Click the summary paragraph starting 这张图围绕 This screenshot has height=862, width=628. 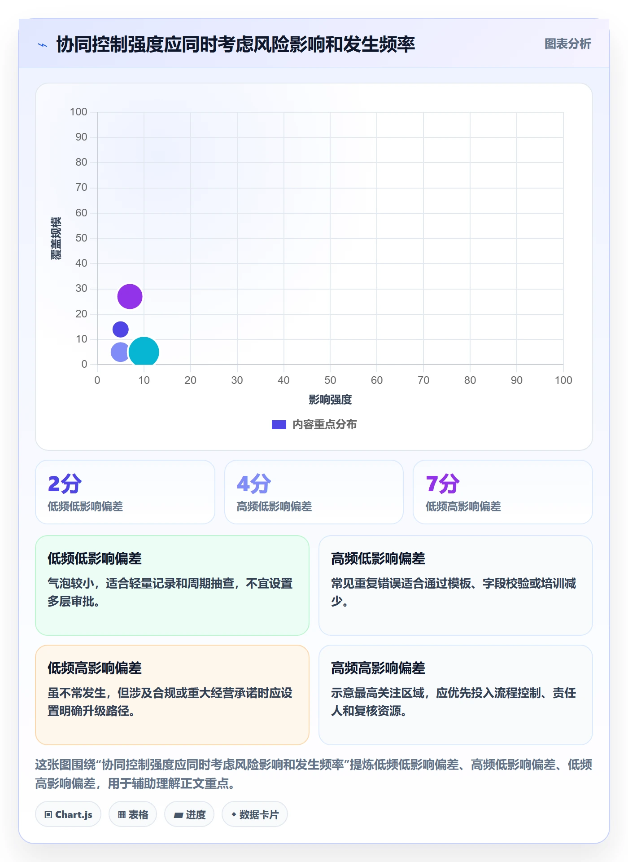(314, 774)
